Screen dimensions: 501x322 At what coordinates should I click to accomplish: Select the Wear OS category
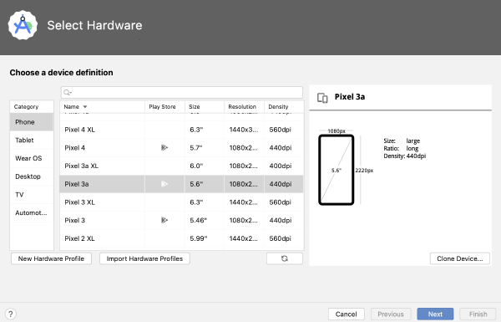(32, 158)
